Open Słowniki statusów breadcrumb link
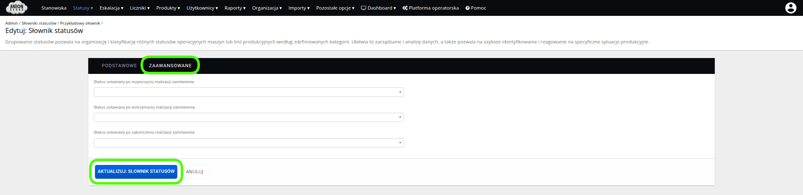This screenshot has width=803, height=195. click(39, 23)
